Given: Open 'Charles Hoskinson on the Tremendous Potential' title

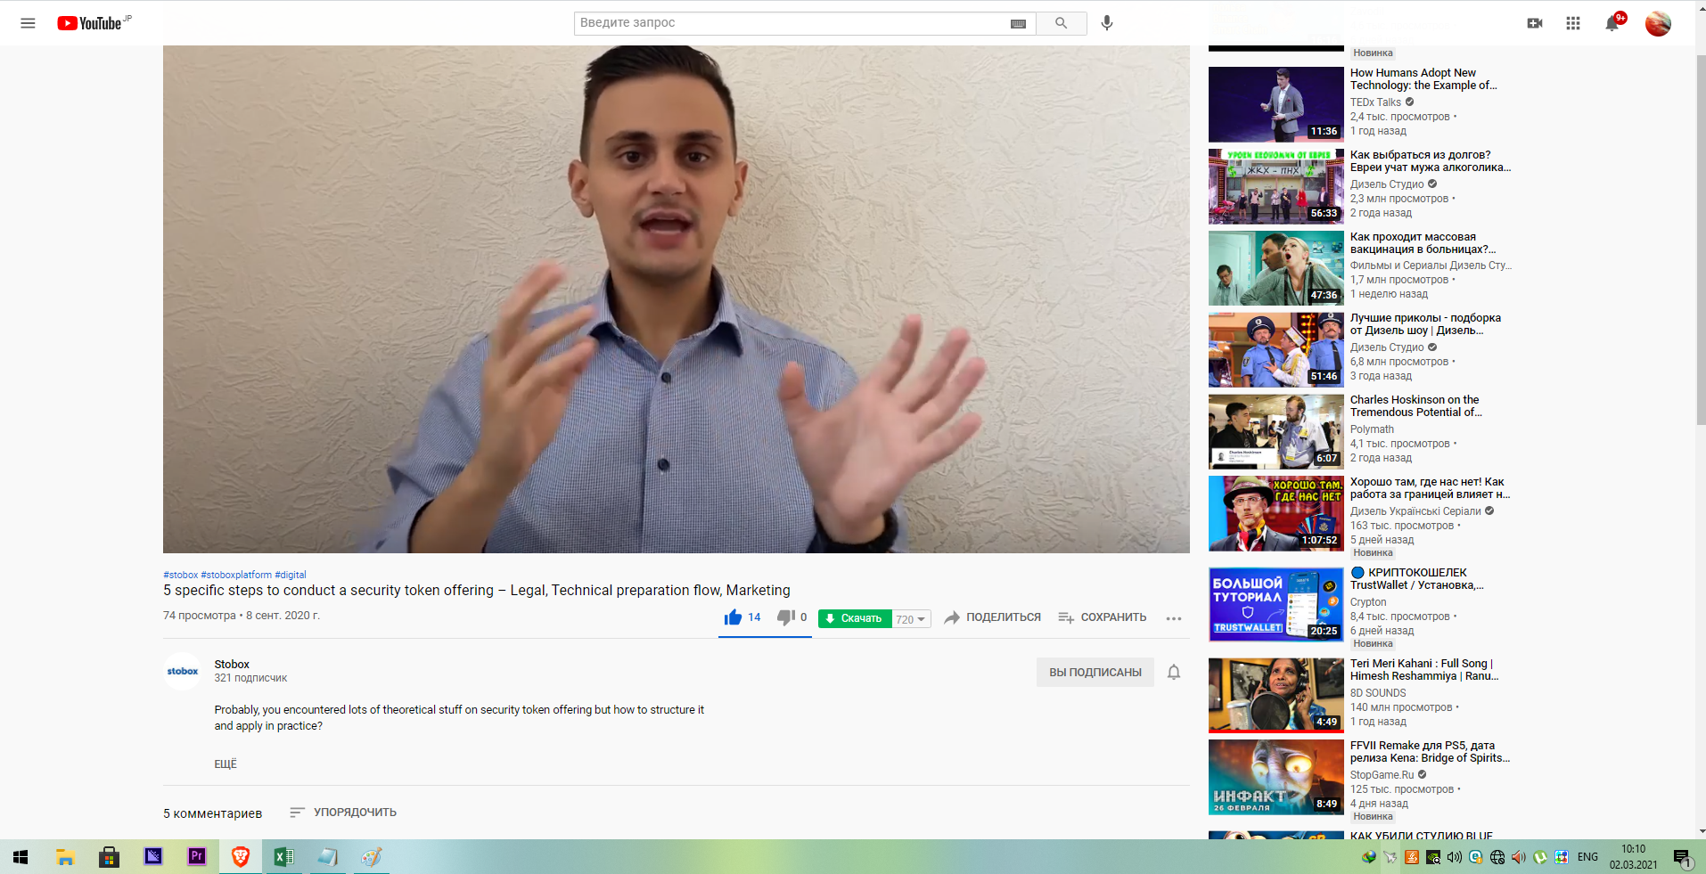Looking at the screenshot, I should [x=1416, y=406].
